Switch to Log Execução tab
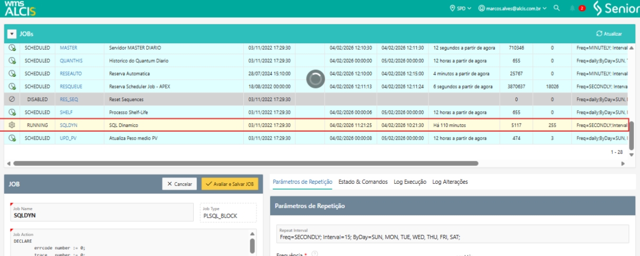Screen dimensions: 640x256 (x=410, y=182)
